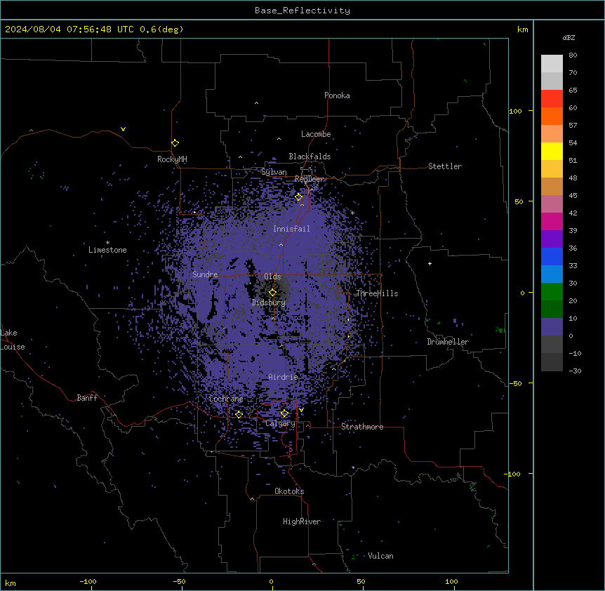Viewport: 605px width, 591px height.
Task: Click the Didsbury town label
Action: [269, 303]
